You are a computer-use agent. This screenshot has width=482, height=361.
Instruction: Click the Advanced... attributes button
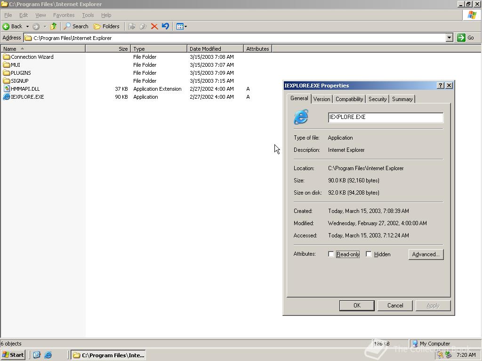(x=426, y=254)
